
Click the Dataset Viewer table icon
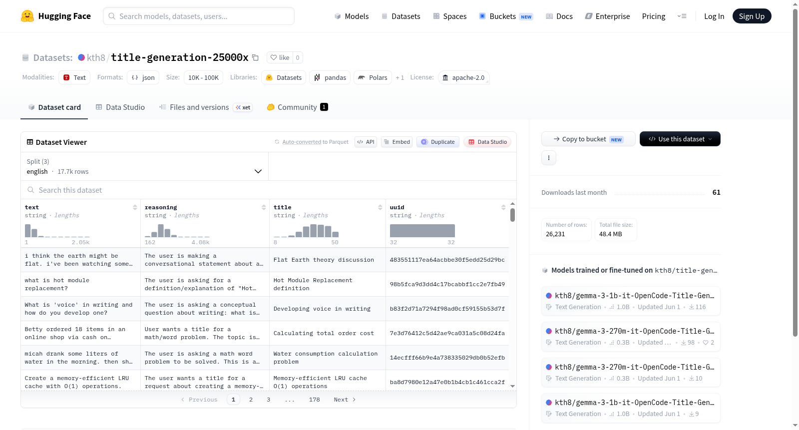click(30, 142)
